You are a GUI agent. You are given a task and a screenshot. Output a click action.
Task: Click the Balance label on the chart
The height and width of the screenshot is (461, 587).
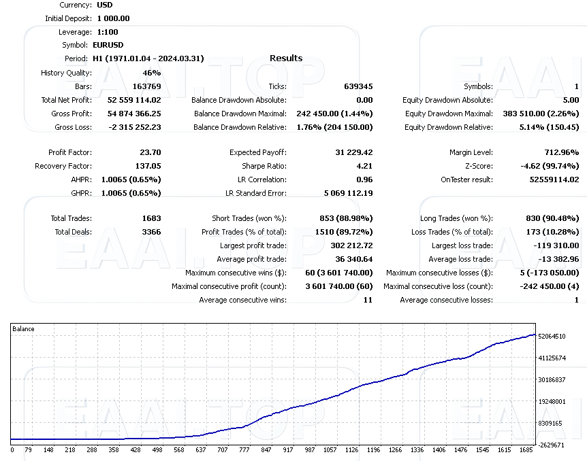[x=23, y=329]
